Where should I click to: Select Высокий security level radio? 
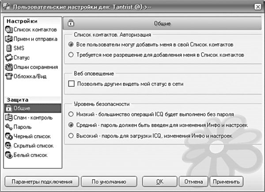[71, 136]
